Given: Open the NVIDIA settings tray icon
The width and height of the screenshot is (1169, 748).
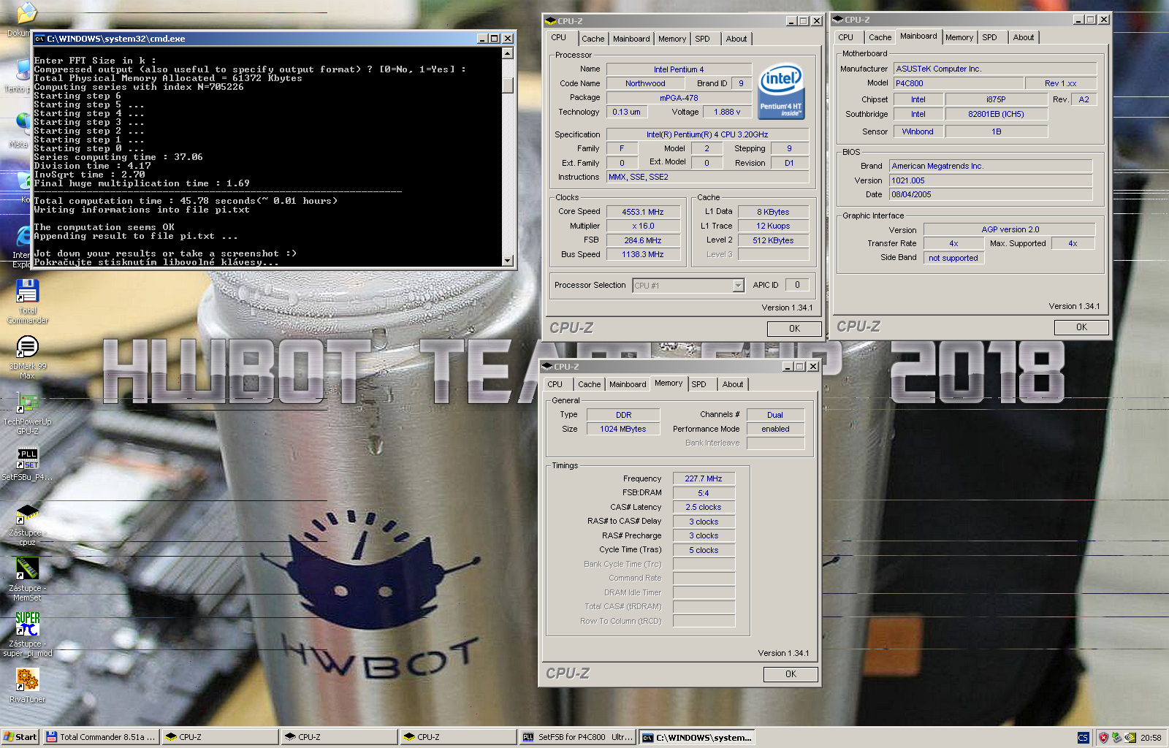Looking at the screenshot, I should click(x=1130, y=738).
